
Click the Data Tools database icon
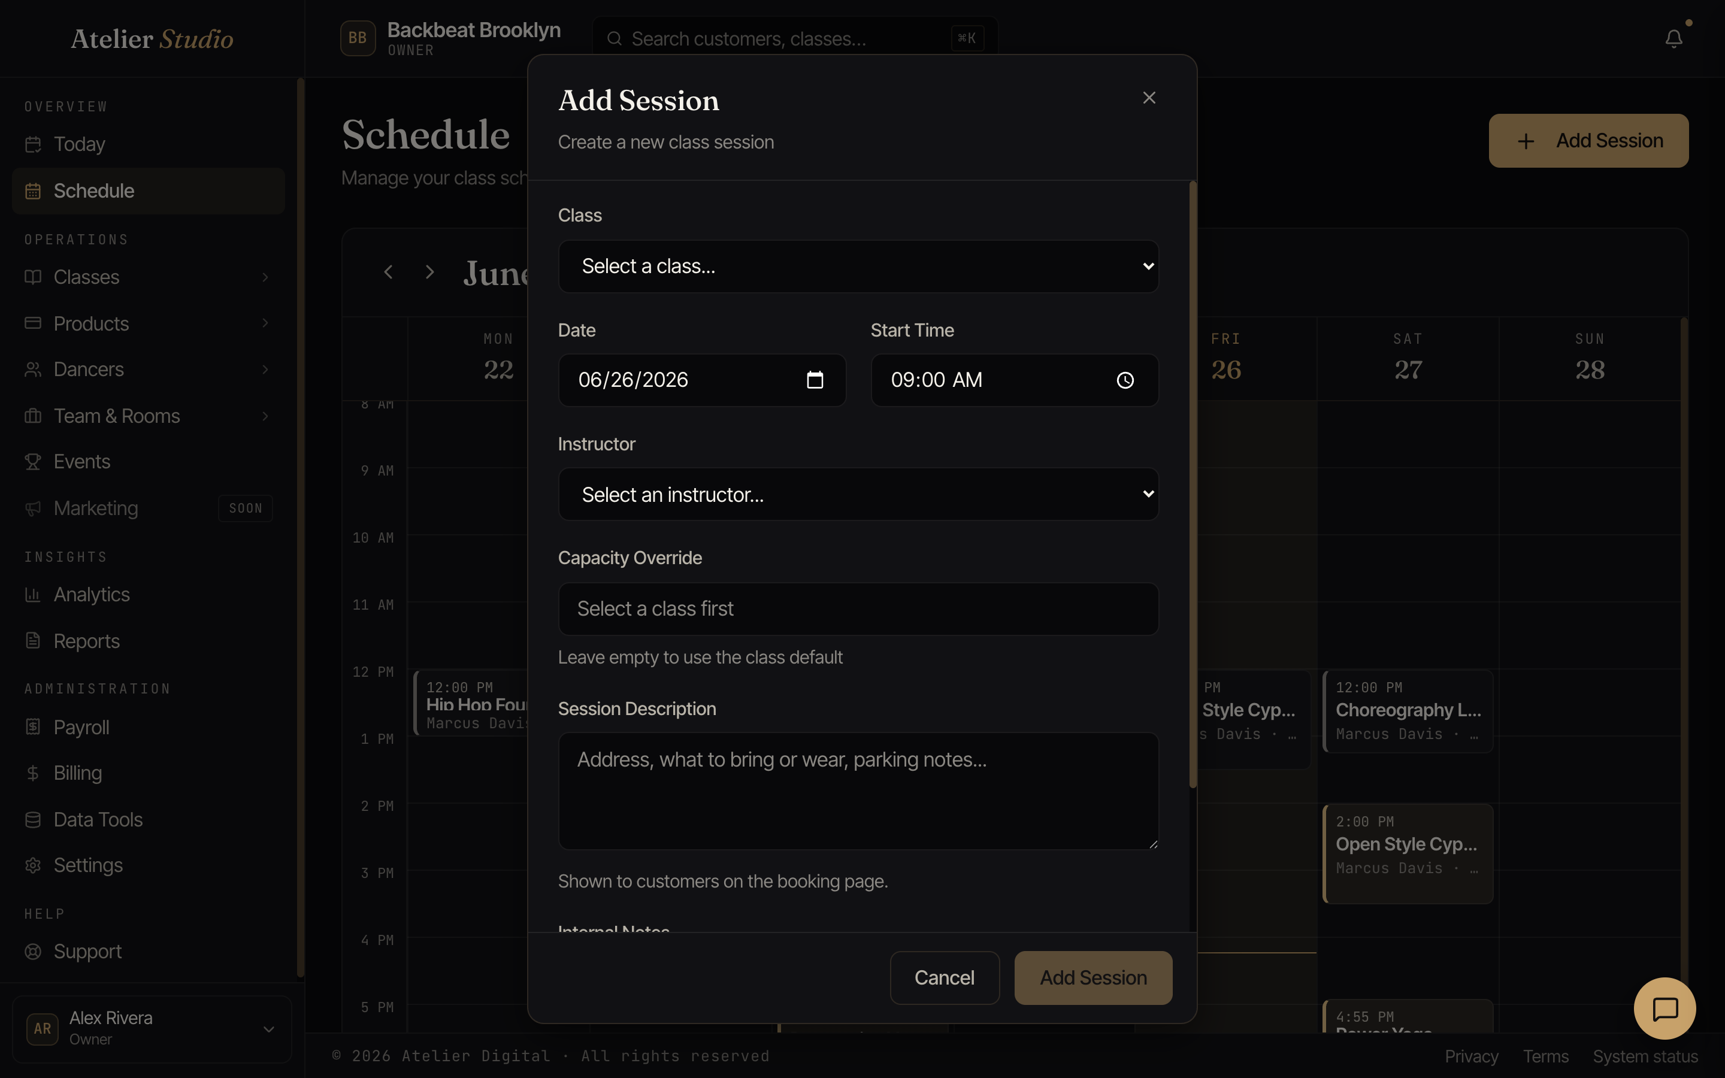[x=33, y=820]
